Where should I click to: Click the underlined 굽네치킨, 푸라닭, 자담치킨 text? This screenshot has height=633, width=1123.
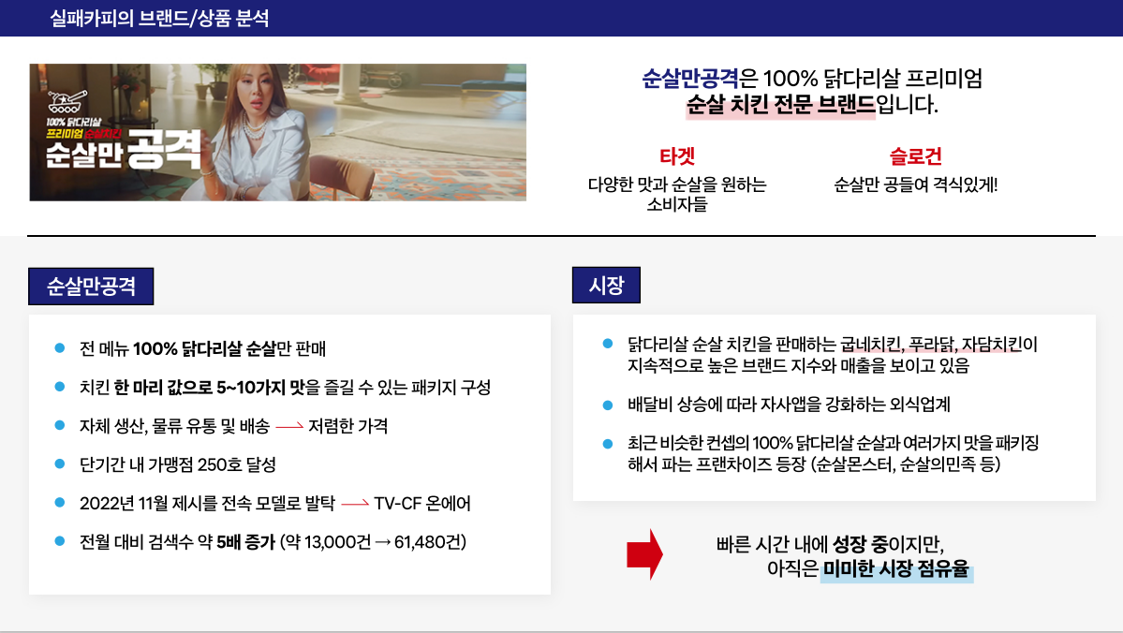(931, 345)
